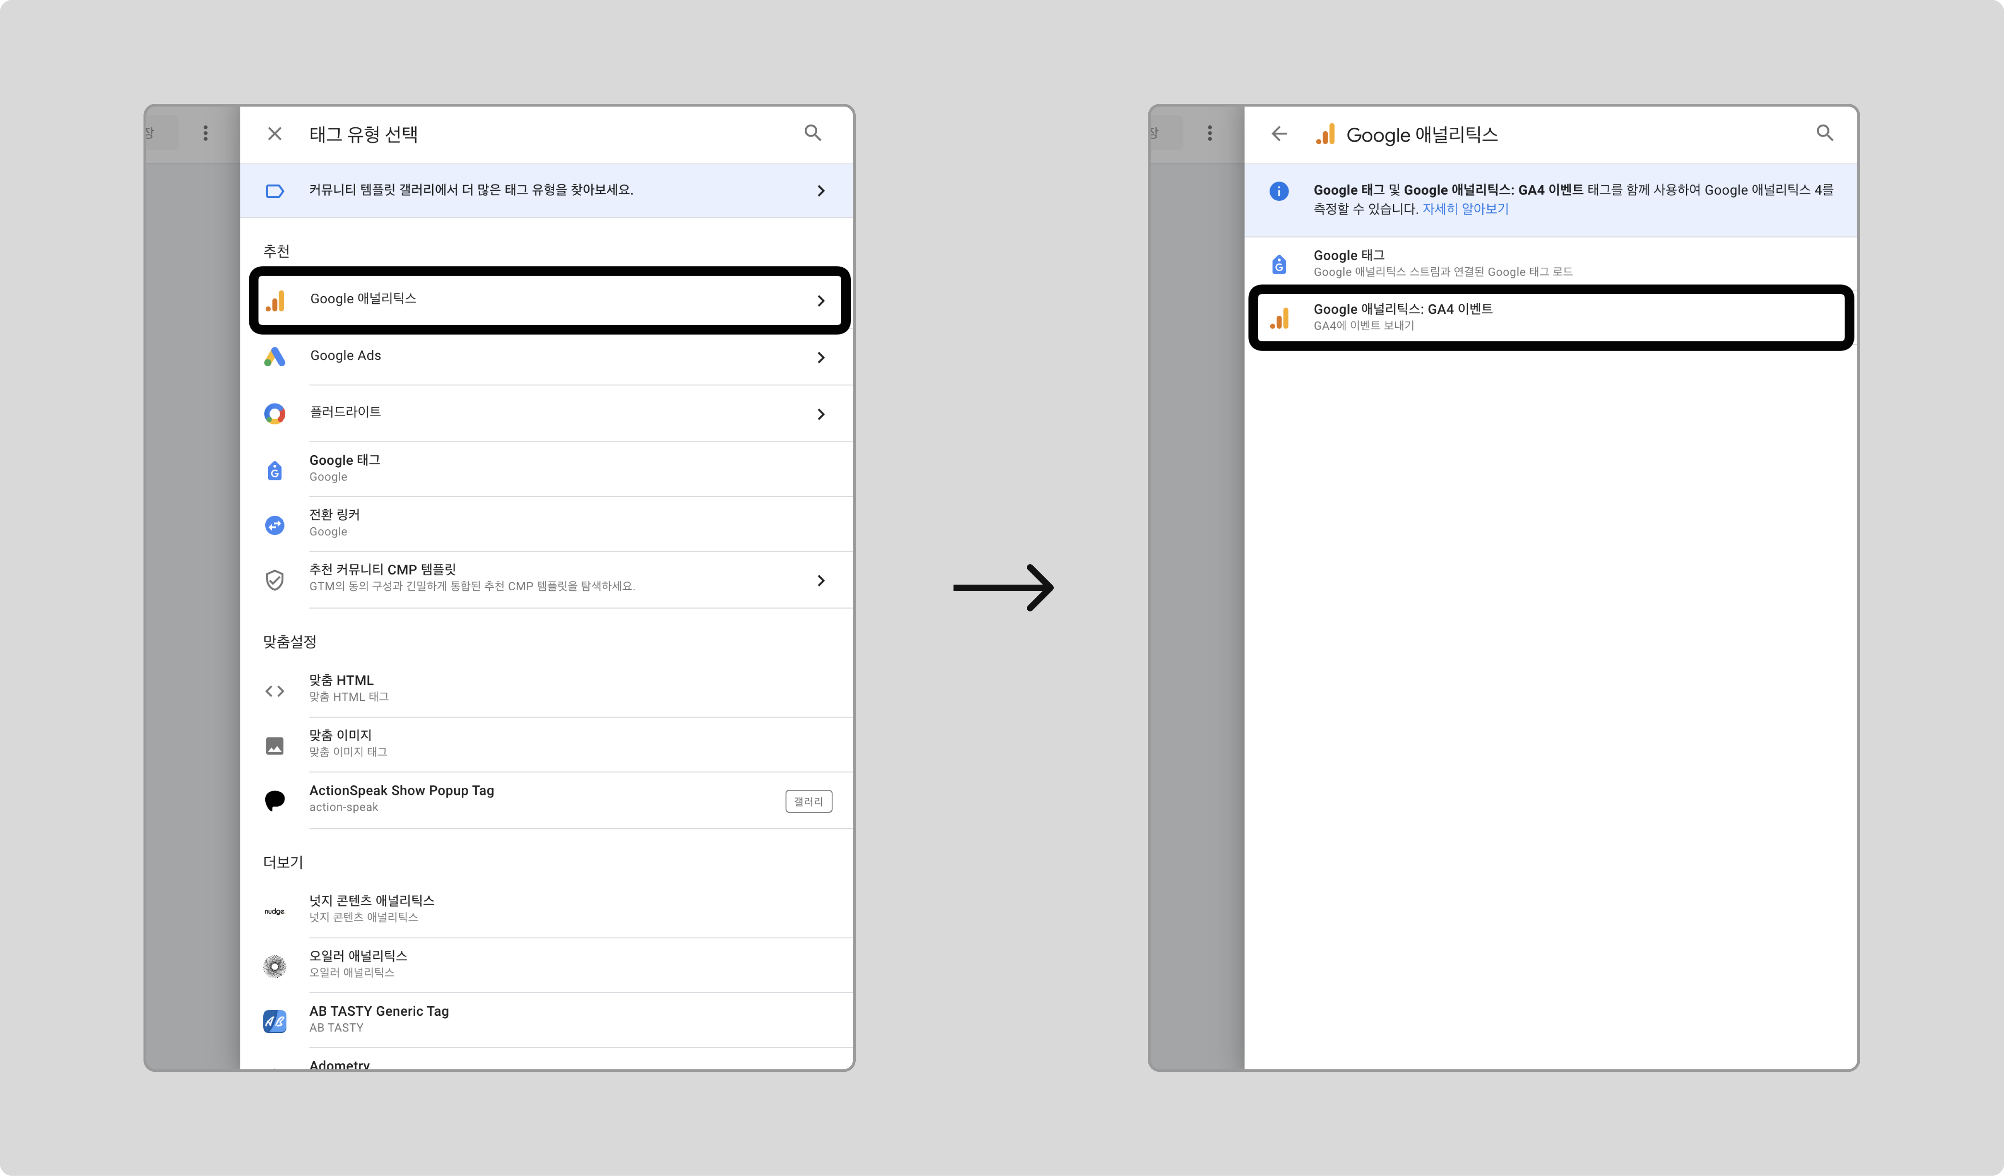Select 맞춤 HTML tag type label
Screen dimensions: 2004x1176
click(341, 680)
